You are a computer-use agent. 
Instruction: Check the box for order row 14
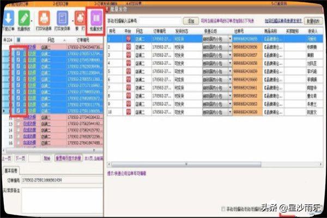point(19,130)
